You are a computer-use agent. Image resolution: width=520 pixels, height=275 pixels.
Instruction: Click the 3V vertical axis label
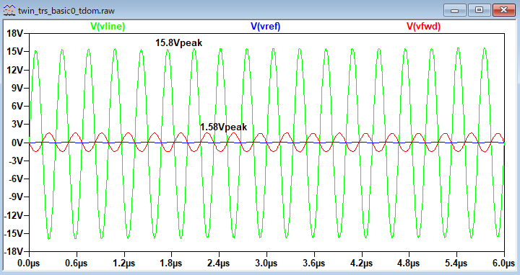coord(17,125)
